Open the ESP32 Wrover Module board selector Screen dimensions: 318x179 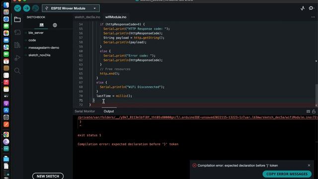(71, 8)
